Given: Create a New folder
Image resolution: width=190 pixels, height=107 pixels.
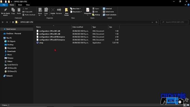Looking at the screenshot, I should (66, 12).
